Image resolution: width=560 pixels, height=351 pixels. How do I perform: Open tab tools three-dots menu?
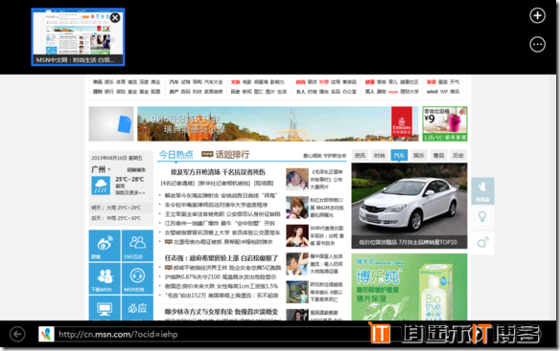537,45
